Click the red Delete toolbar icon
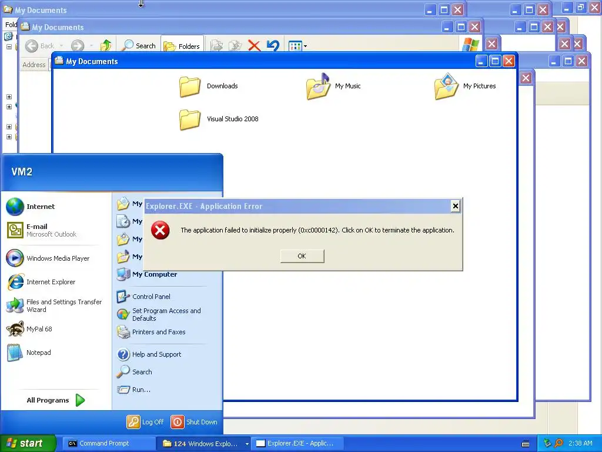602x452 pixels. coord(254,46)
